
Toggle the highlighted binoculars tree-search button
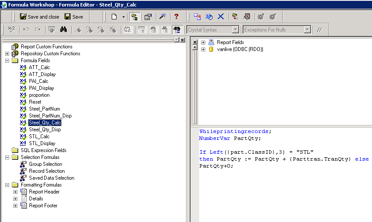click(177, 30)
